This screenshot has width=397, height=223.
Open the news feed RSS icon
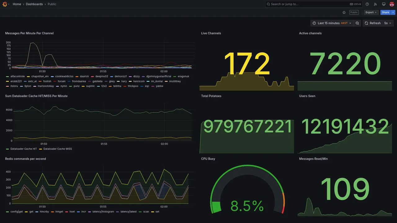pos(375,4)
